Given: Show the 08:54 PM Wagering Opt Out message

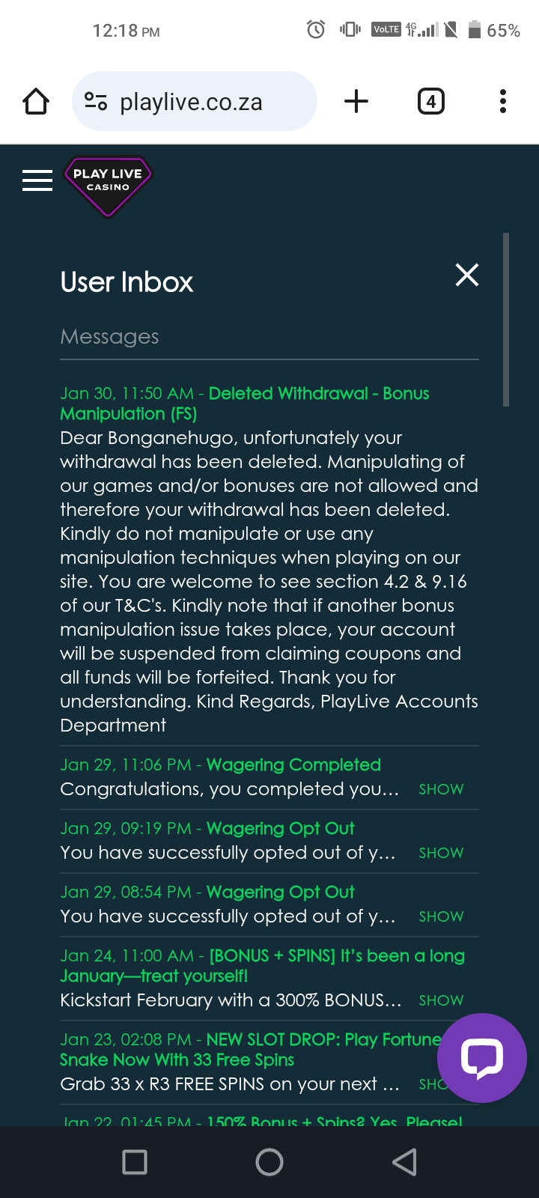Looking at the screenshot, I should click(441, 916).
